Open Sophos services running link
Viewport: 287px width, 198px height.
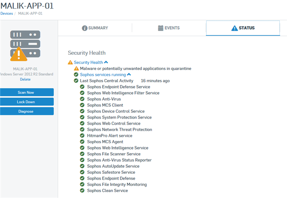click(x=103, y=75)
